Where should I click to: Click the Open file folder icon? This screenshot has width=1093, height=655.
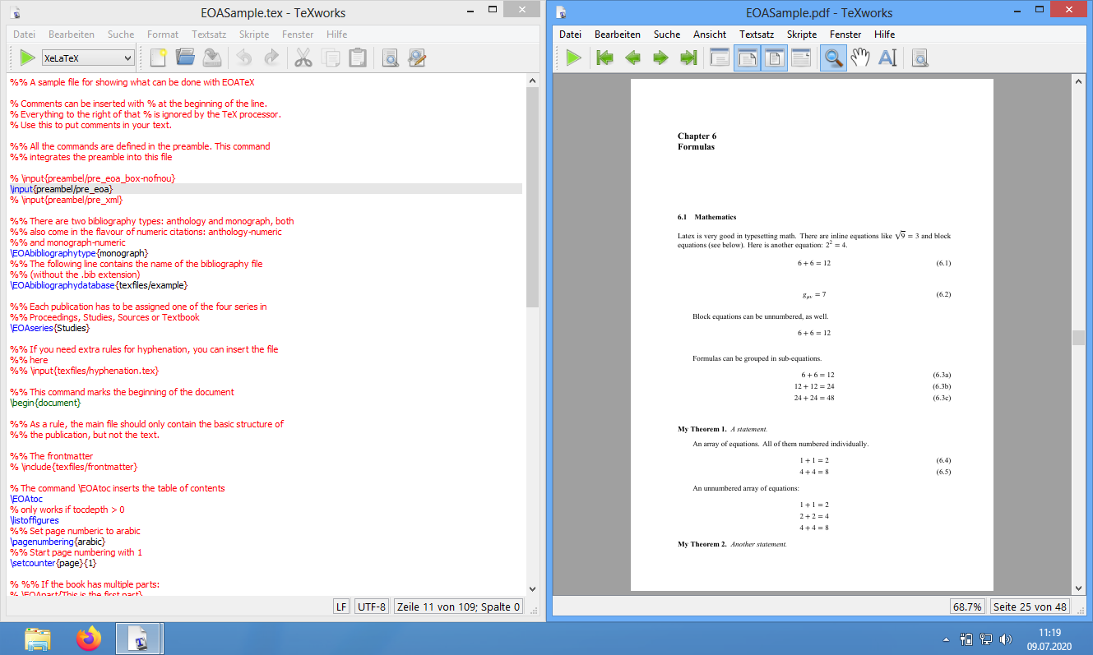(185, 58)
